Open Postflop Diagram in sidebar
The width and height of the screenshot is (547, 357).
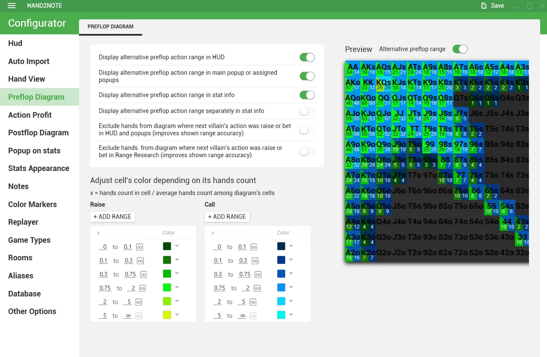[38, 133]
